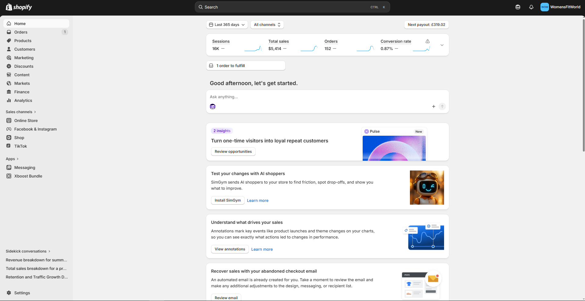Image resolution: width=585 pixels, height=301 pixels.
Task: Click the page vertical scrollbar
Action: tap(583, 85)
